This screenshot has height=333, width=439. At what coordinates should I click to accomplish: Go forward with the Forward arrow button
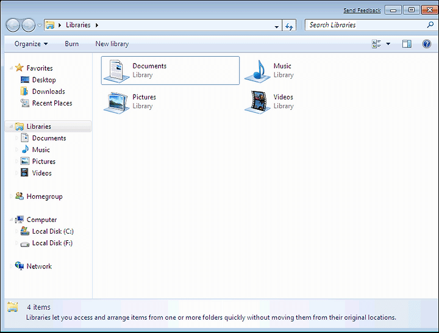point(28,25)
